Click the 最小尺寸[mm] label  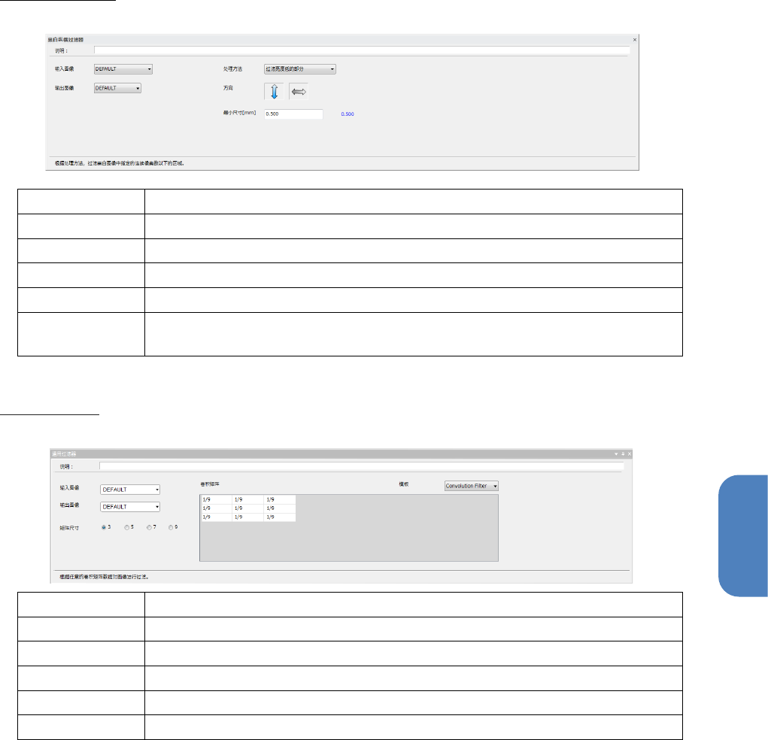[x=239, y=113]
